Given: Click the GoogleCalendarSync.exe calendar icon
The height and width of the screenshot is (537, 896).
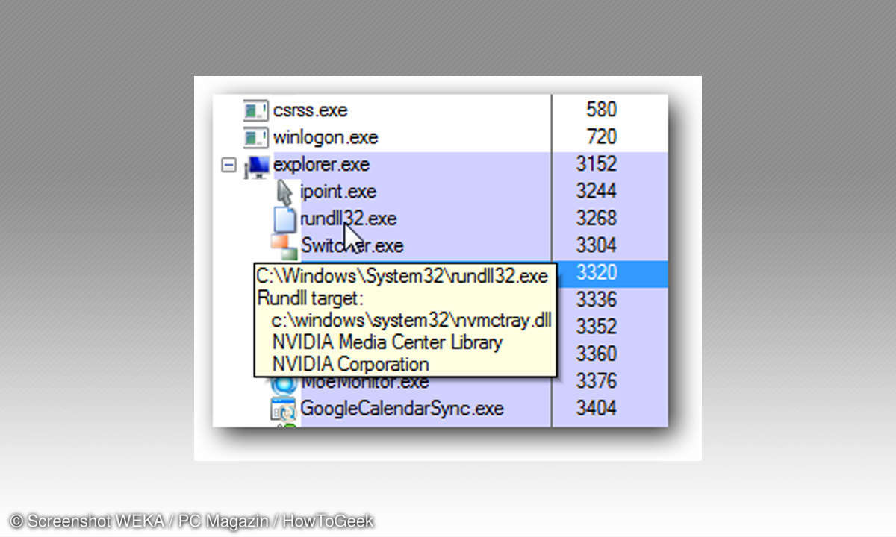Looking at the screenshot, I should 284,409.
